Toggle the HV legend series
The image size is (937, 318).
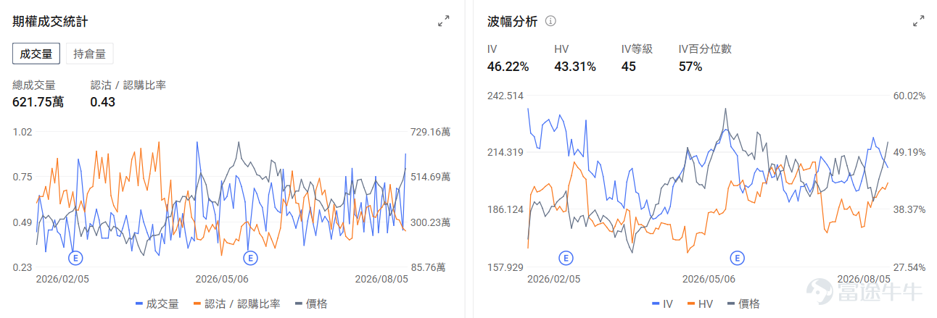700,304
